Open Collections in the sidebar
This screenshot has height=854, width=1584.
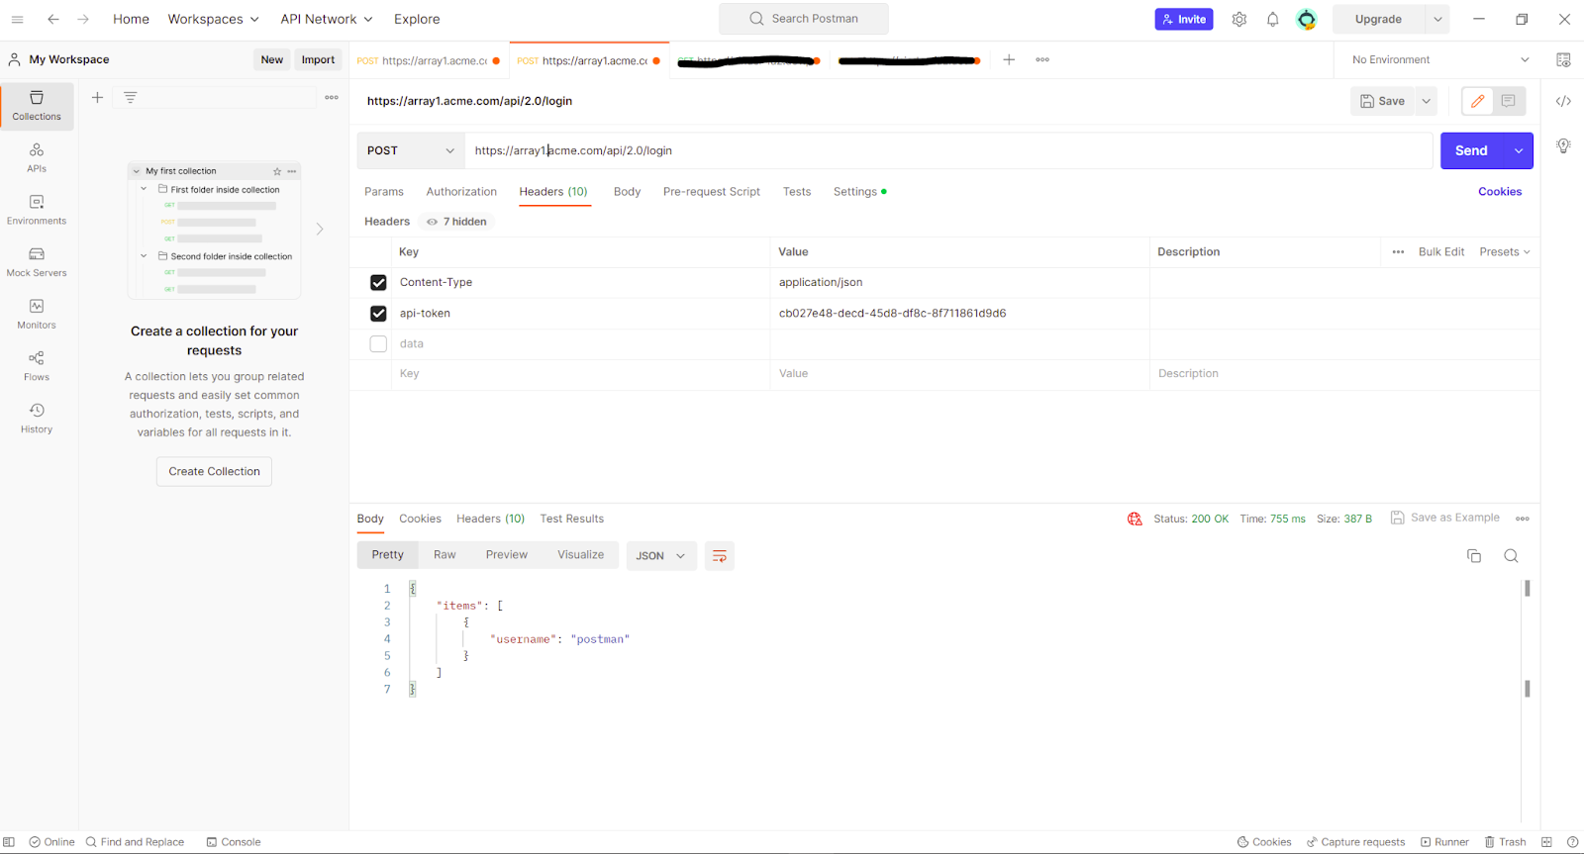point(37,106)
